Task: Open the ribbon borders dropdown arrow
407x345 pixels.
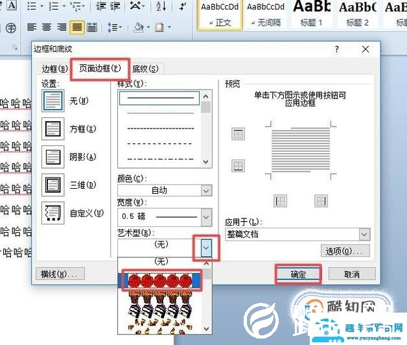Action: click(x=169, y=27)
